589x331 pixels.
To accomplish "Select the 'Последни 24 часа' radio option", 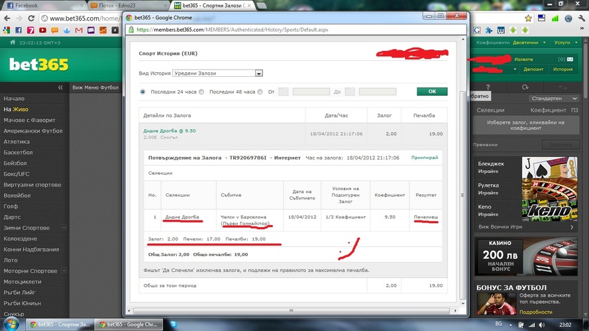I will [142, 91].
